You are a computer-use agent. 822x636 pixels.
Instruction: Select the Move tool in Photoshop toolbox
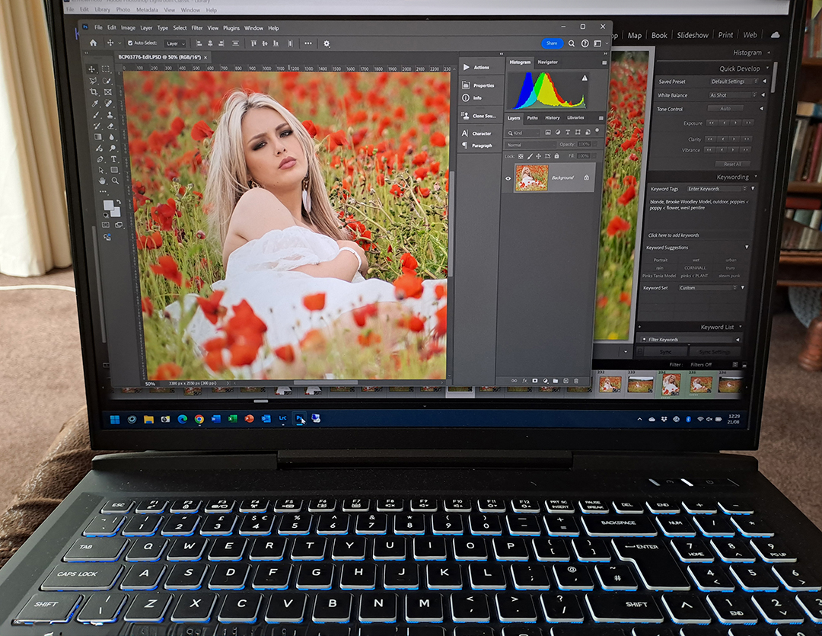92,69
